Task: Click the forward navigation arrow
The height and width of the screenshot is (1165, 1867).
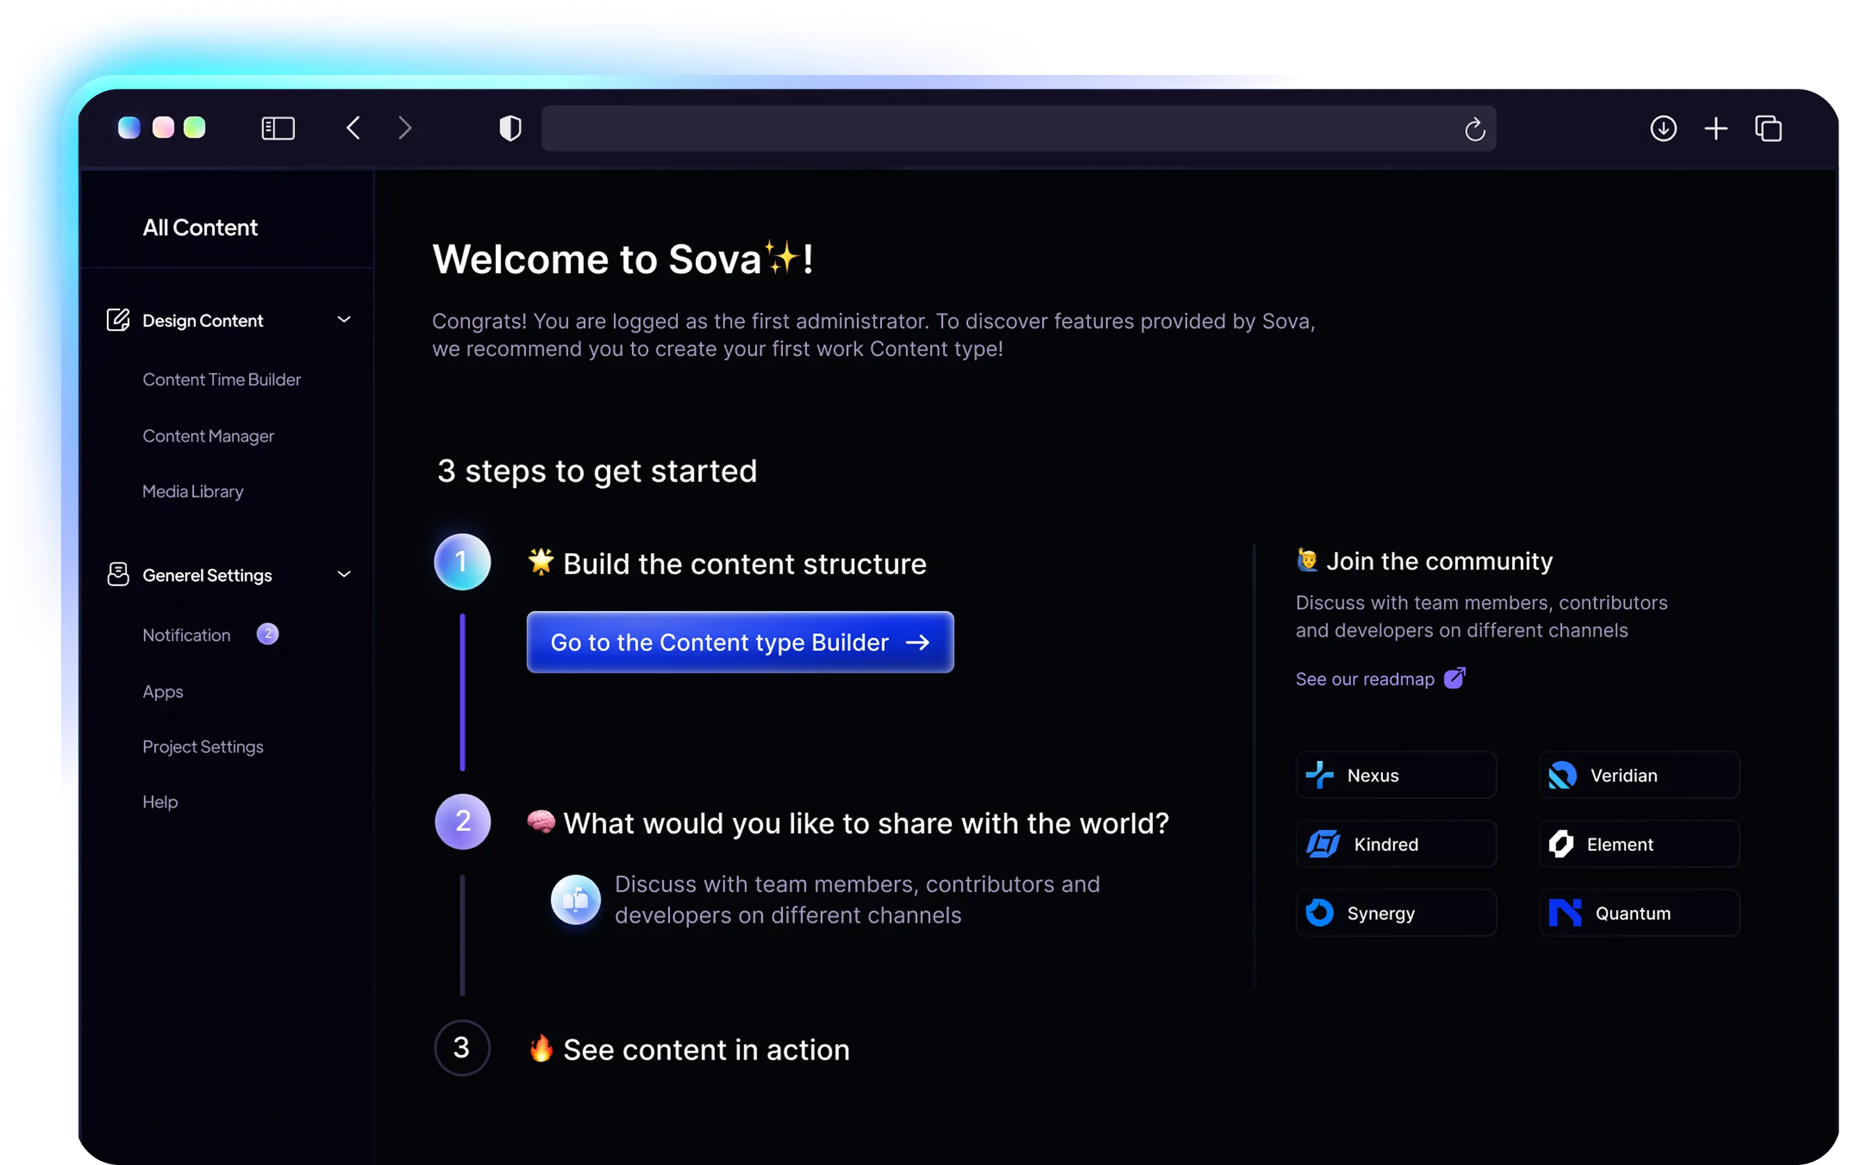Action: (406, 128)
